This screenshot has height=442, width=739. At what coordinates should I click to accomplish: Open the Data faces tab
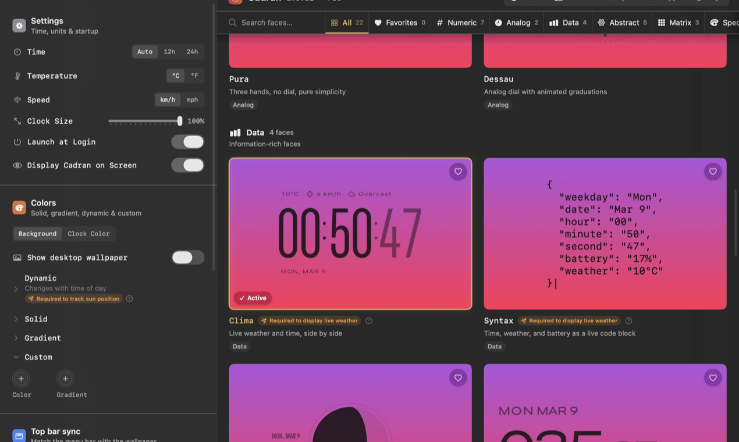coord(568,23)
